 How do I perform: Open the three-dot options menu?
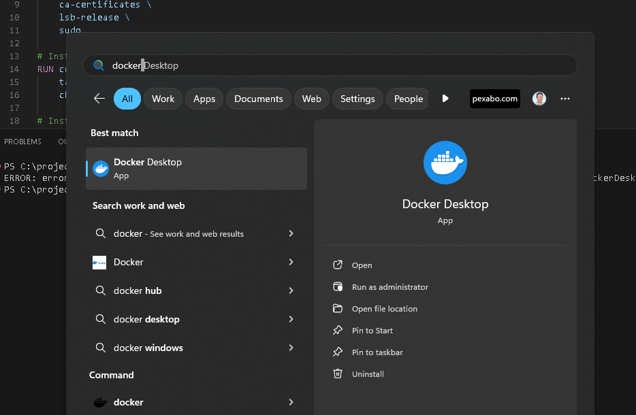[565, 99]
